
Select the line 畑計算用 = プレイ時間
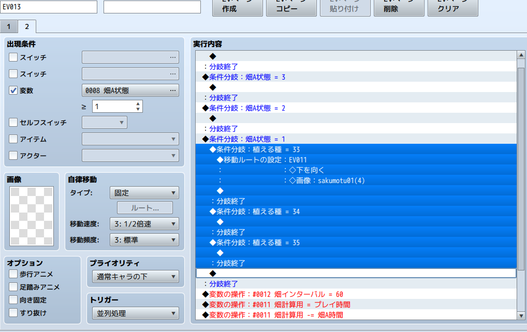click(x=356, y=305)
